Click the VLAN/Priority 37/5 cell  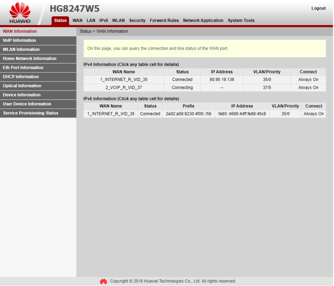pos(267,88)
